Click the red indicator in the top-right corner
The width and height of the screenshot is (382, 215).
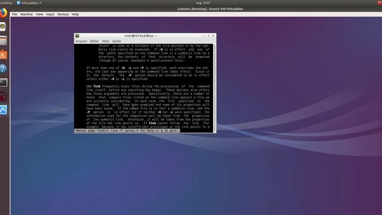(x=380, y=2)
